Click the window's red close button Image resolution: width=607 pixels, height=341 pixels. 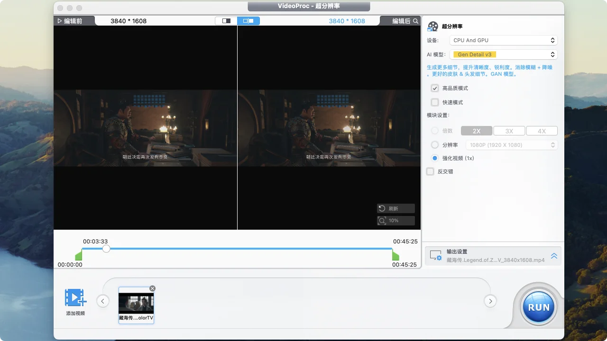pos(60,8)
